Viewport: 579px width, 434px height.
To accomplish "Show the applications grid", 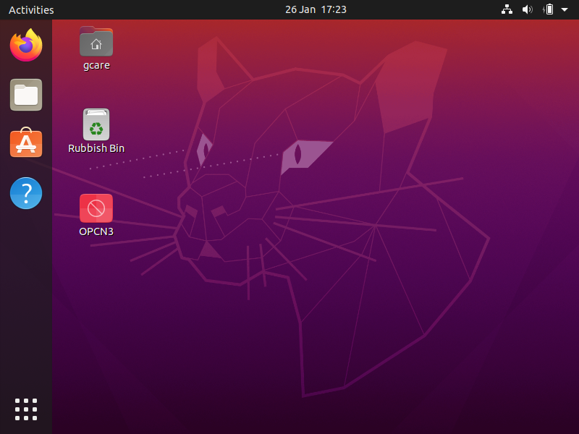I will tap(26, 409).
